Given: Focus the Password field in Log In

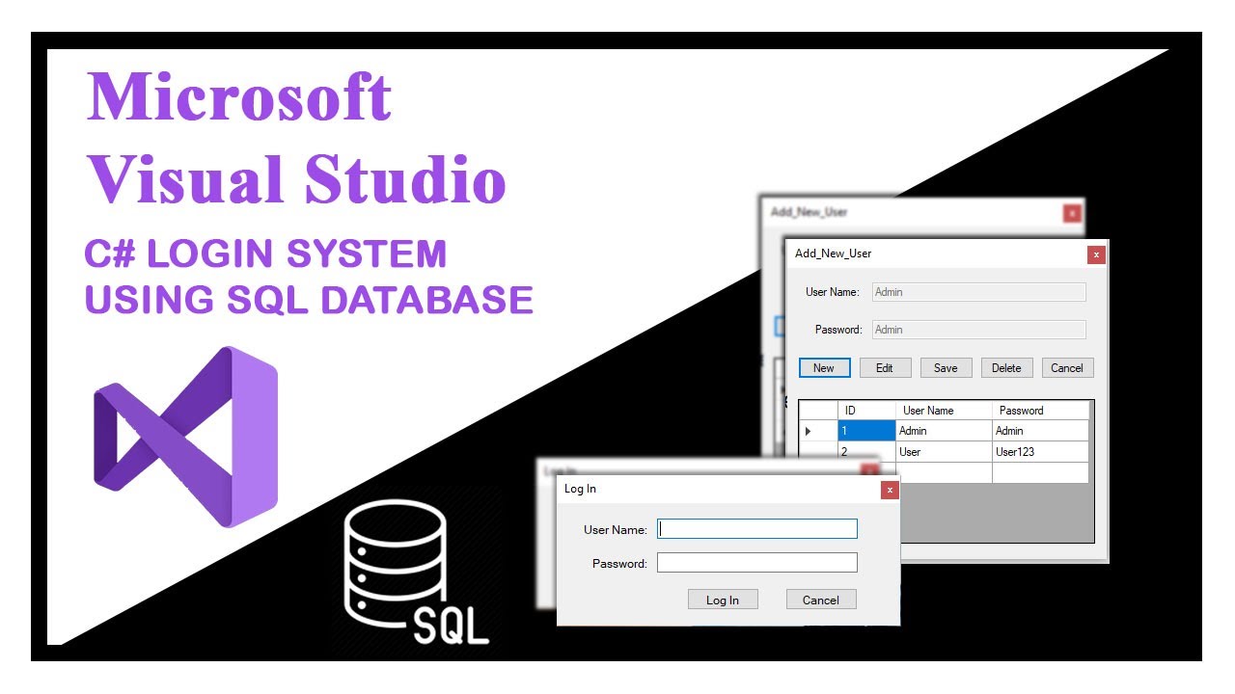Looking at the screenshot, I should point(757,562).
